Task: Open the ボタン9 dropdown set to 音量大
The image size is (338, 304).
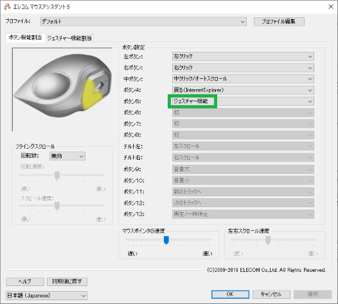Action: (x=243, y=169)
